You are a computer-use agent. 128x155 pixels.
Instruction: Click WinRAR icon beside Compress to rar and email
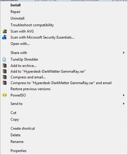(x=5, y=83)
